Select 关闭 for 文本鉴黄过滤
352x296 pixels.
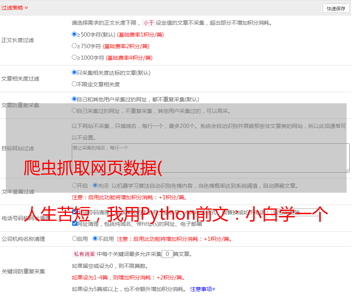pyautogui.click(x=95, y=185)
